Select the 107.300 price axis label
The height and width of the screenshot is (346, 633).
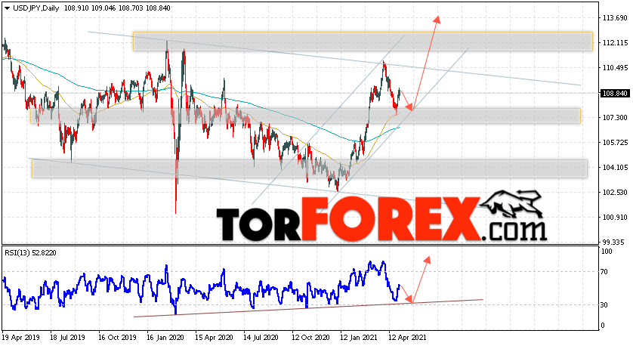pyautogui.click(x=615, y=118)
